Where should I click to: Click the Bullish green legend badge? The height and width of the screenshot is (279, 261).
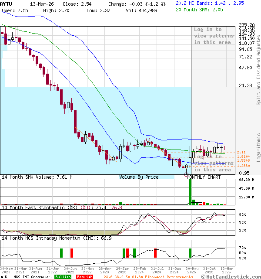(63, 276)
